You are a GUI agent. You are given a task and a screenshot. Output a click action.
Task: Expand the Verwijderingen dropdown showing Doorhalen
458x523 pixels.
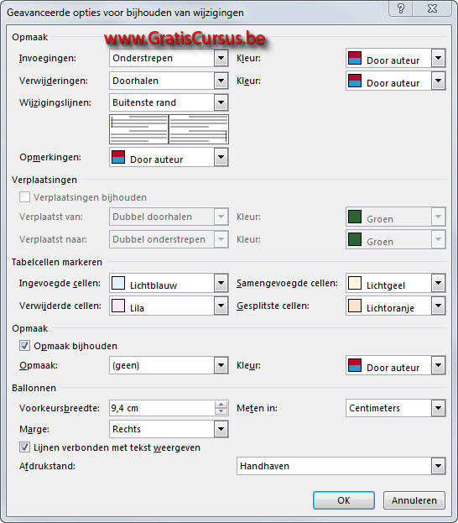[x=169, y=81]
